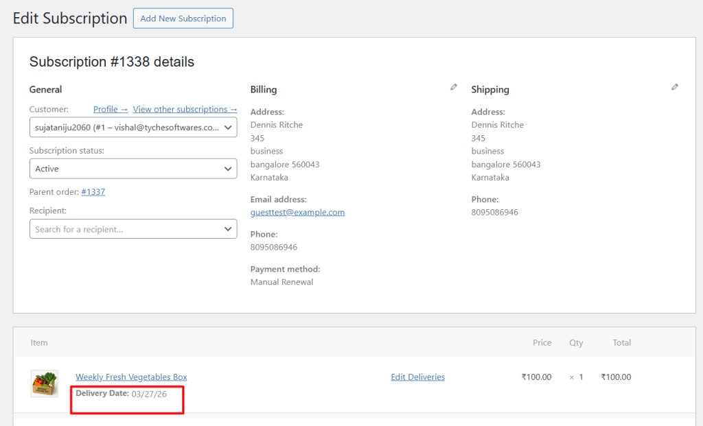Screen dimensions: 703x426
Task: Open parent order #1337
Action: click(93, 192)
